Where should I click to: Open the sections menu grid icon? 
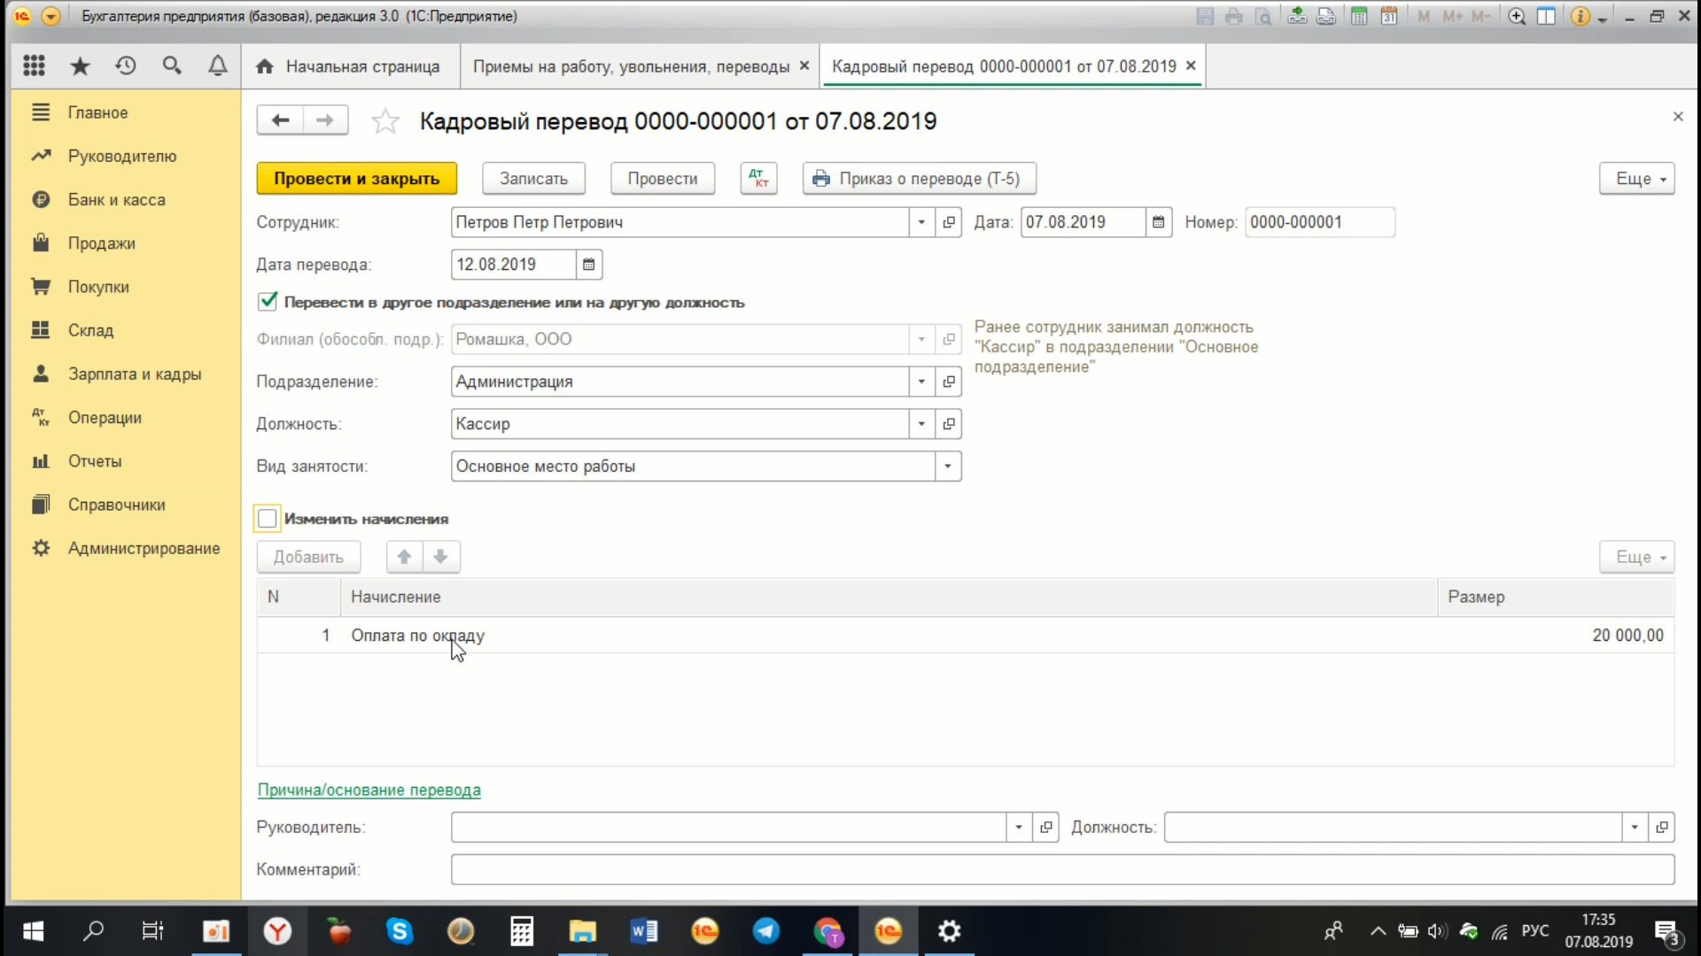(x=34, y=66)
